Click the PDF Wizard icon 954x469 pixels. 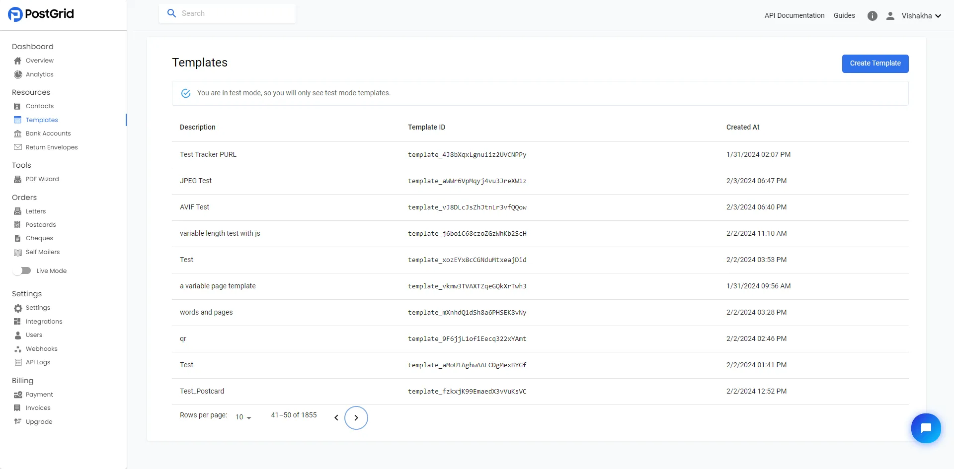(17, 179)
